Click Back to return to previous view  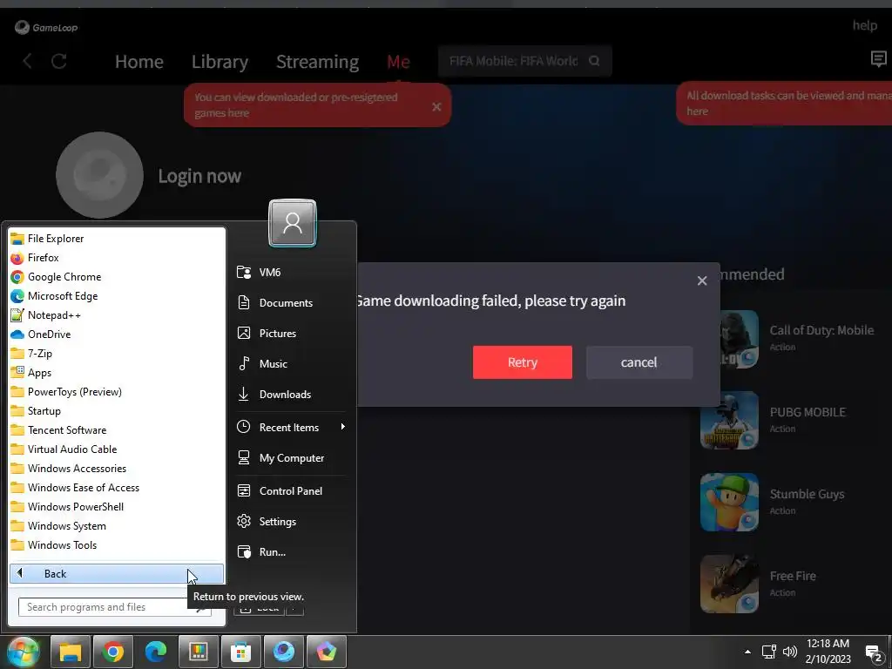click(117, 573)
